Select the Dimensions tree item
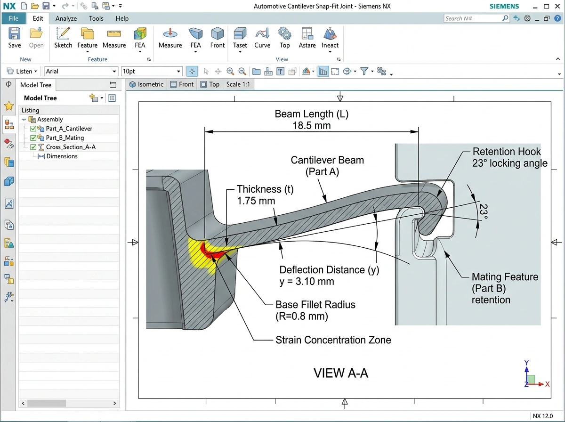565x422 pixels. (x=62, y=156)
